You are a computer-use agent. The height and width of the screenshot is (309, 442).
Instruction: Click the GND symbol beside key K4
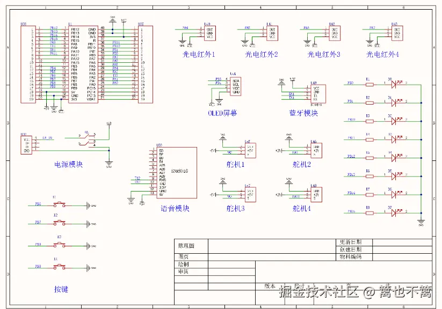coord(91,268)
